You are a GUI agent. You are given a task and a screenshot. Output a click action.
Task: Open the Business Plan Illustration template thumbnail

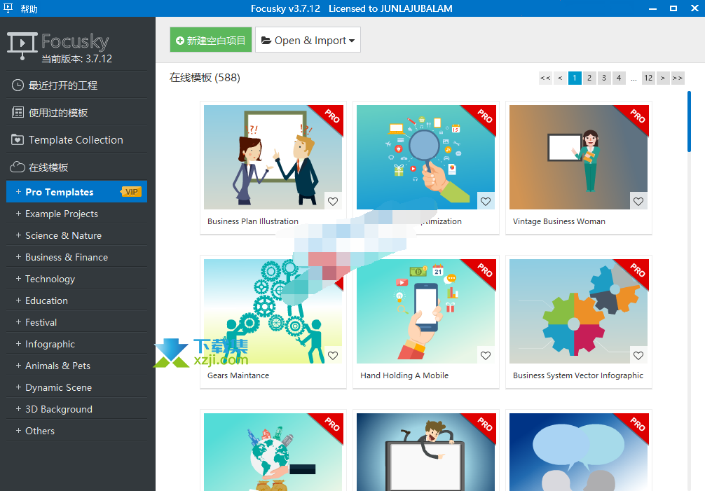pyautogui.click(x=273, y=157)
